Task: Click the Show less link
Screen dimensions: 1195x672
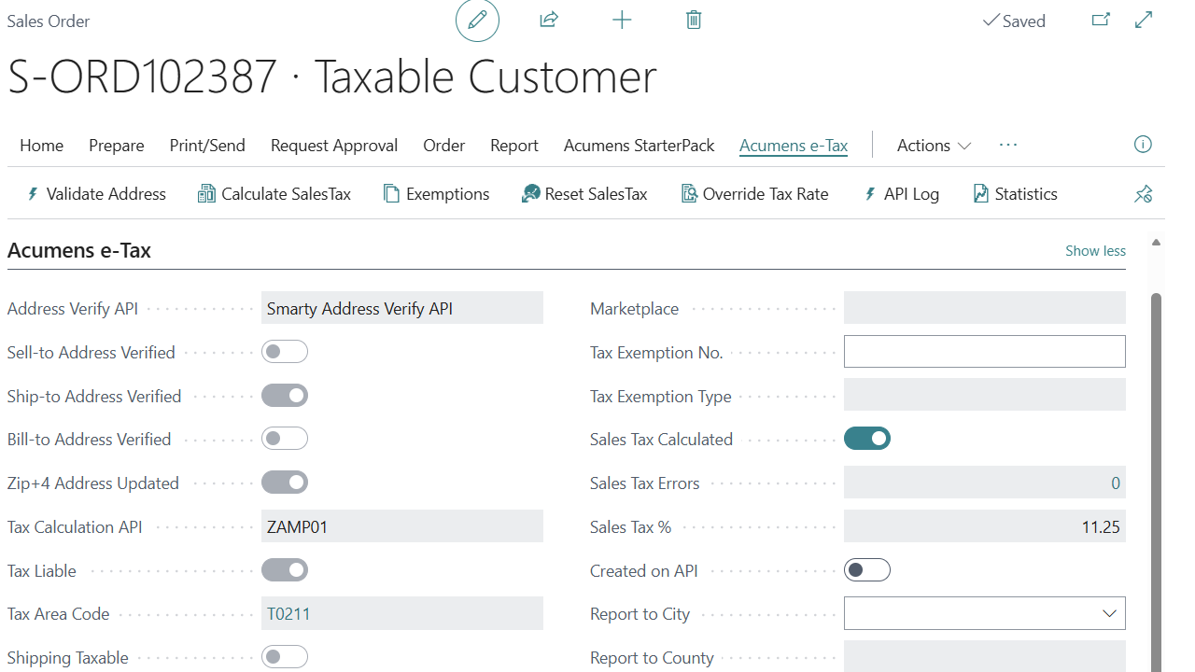Action: [x=1095, y=251]
